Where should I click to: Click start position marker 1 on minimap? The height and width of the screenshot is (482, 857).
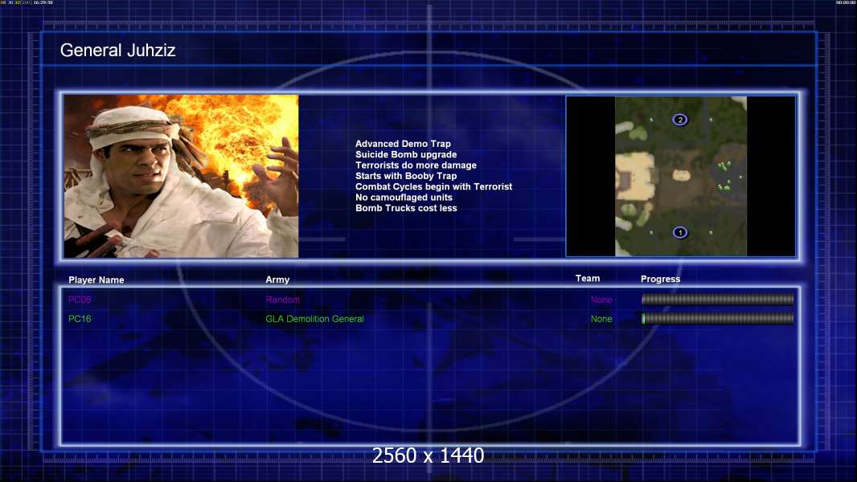pos(680,232)
